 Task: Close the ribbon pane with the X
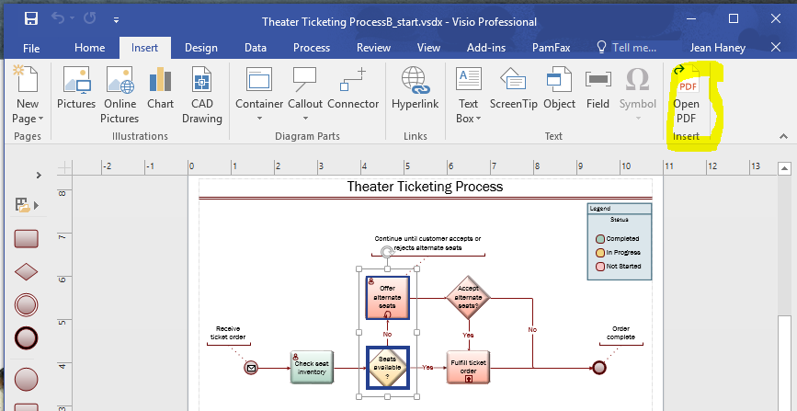tap(776, 48)
